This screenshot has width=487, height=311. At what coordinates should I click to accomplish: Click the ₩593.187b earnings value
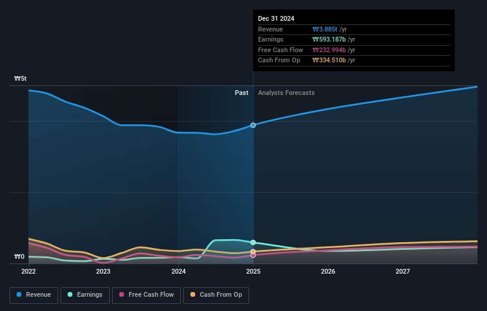click(329, 39)
